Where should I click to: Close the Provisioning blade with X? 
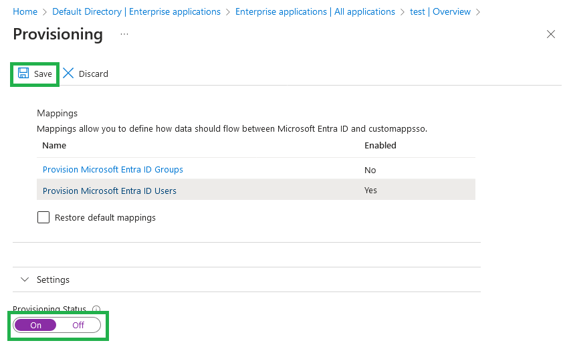click(x=551, y=34)
